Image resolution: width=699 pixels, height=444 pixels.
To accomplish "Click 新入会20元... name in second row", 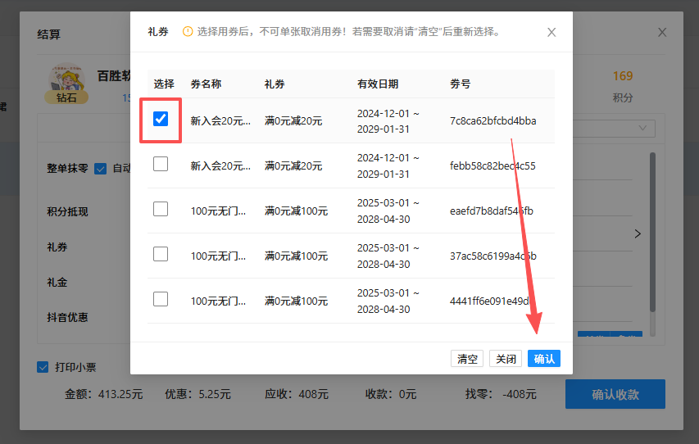I will [220, 165].
